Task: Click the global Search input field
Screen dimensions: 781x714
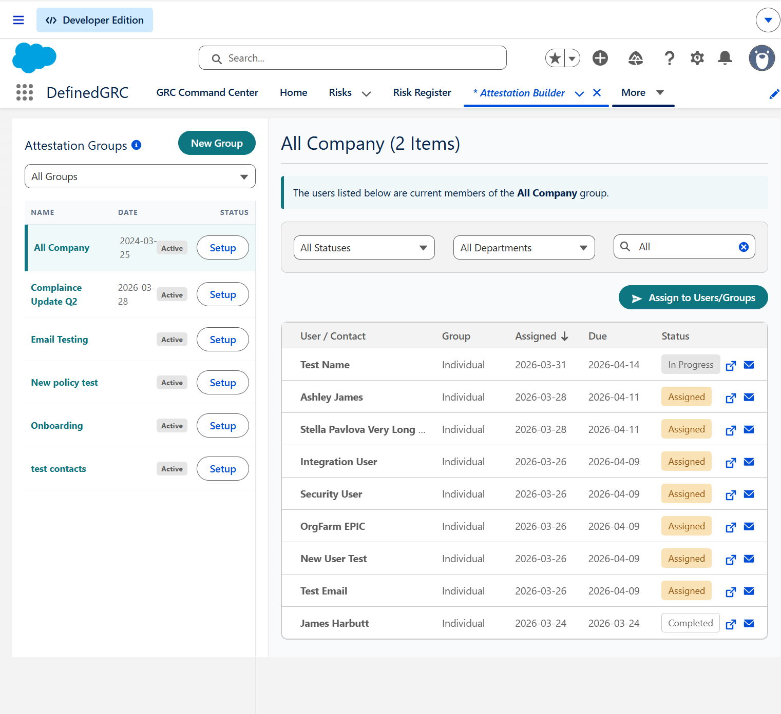Action: 353,58
